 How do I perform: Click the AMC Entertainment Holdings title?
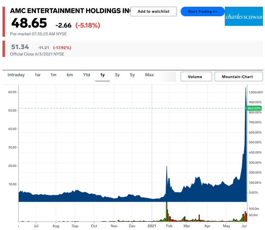click(x=70, y=11)
